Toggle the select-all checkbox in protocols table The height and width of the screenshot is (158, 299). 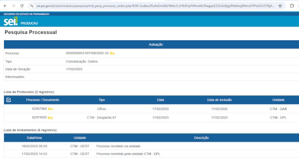point(9,100)
